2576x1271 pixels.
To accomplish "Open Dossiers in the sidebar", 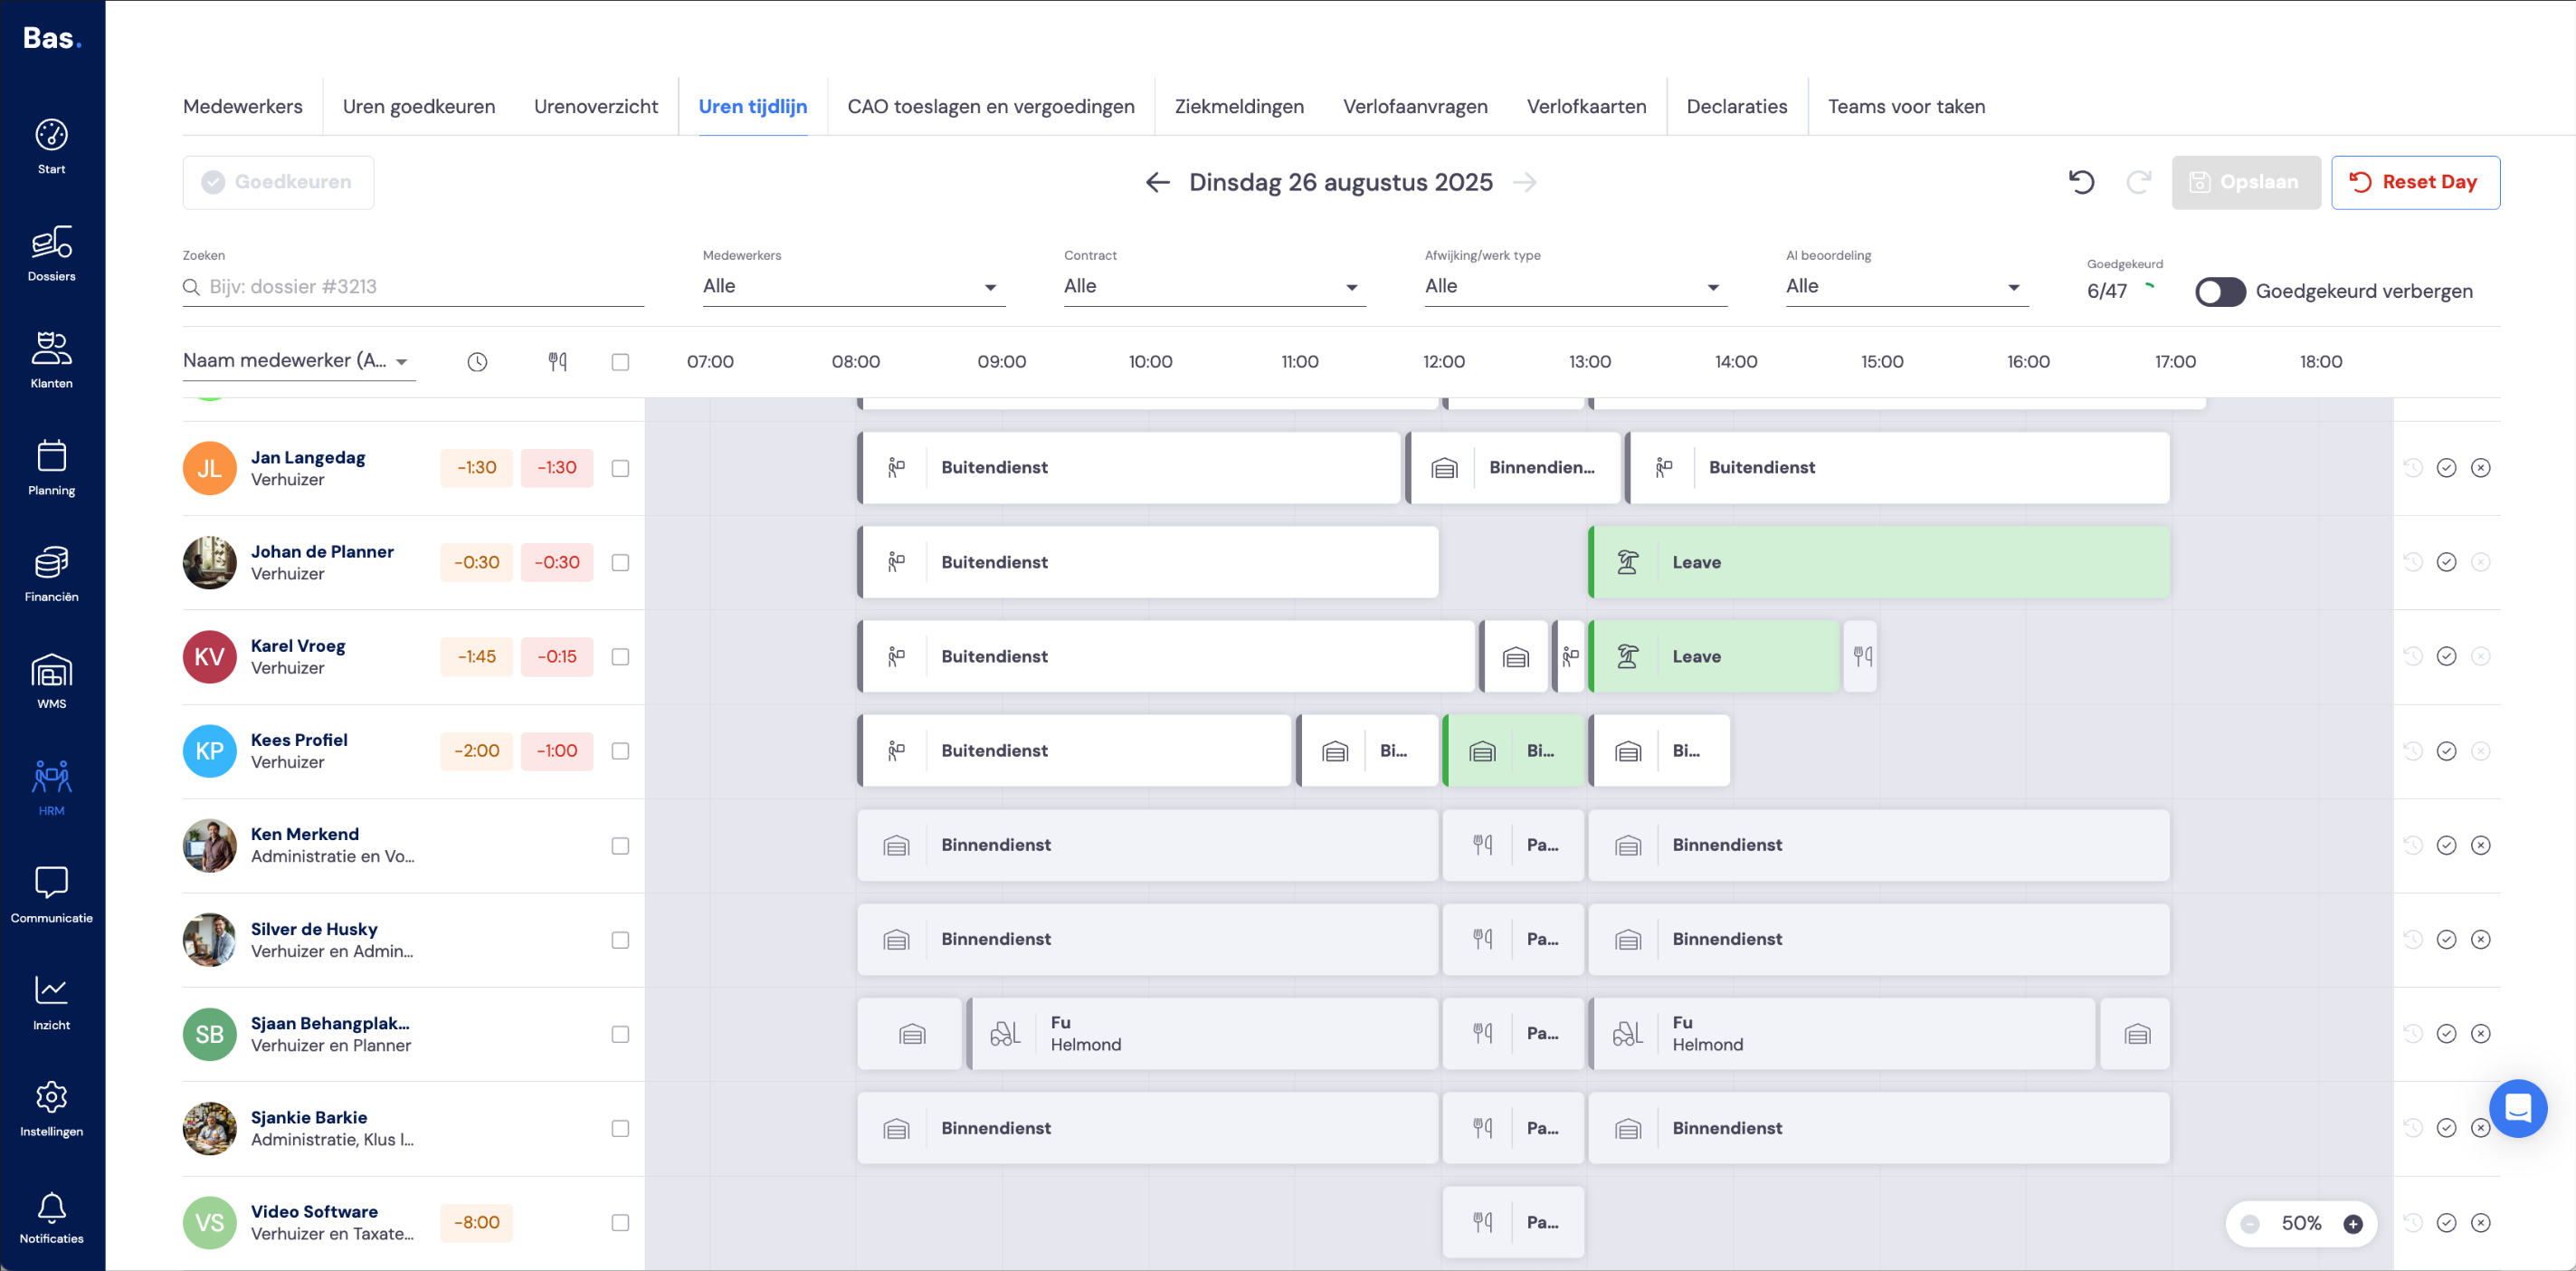I will pyautogui.click(x=51, y=253).
